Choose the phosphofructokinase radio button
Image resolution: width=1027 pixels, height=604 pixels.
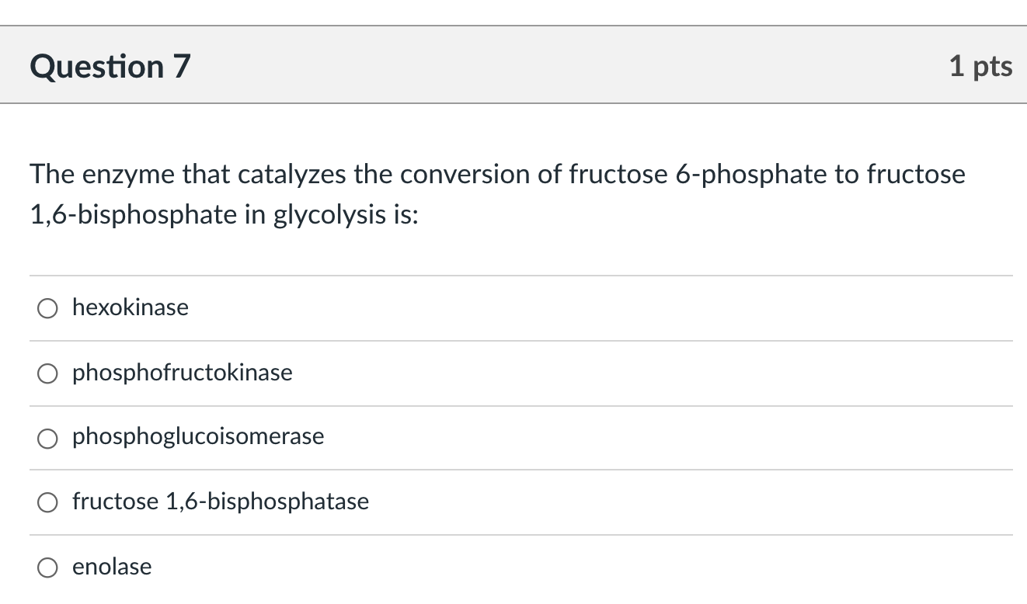(x=47, y=374)
